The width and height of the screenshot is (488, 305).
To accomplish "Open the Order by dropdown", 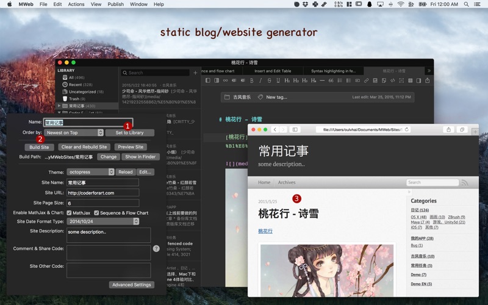I will pos(74,132).
